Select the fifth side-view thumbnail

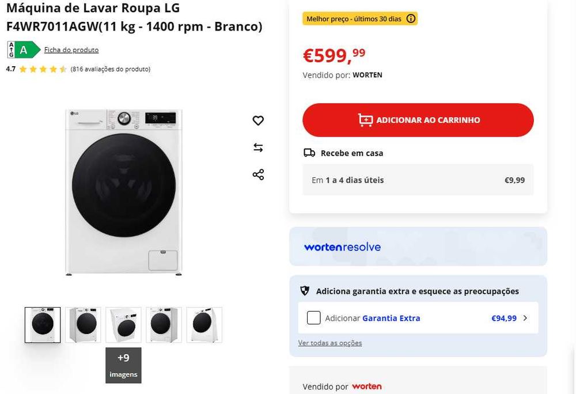pyautogui.click(x=204, y=325)
